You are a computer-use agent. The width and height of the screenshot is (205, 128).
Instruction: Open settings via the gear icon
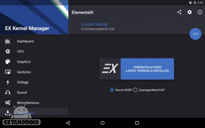pyautogui.click(x=189, y=12)
